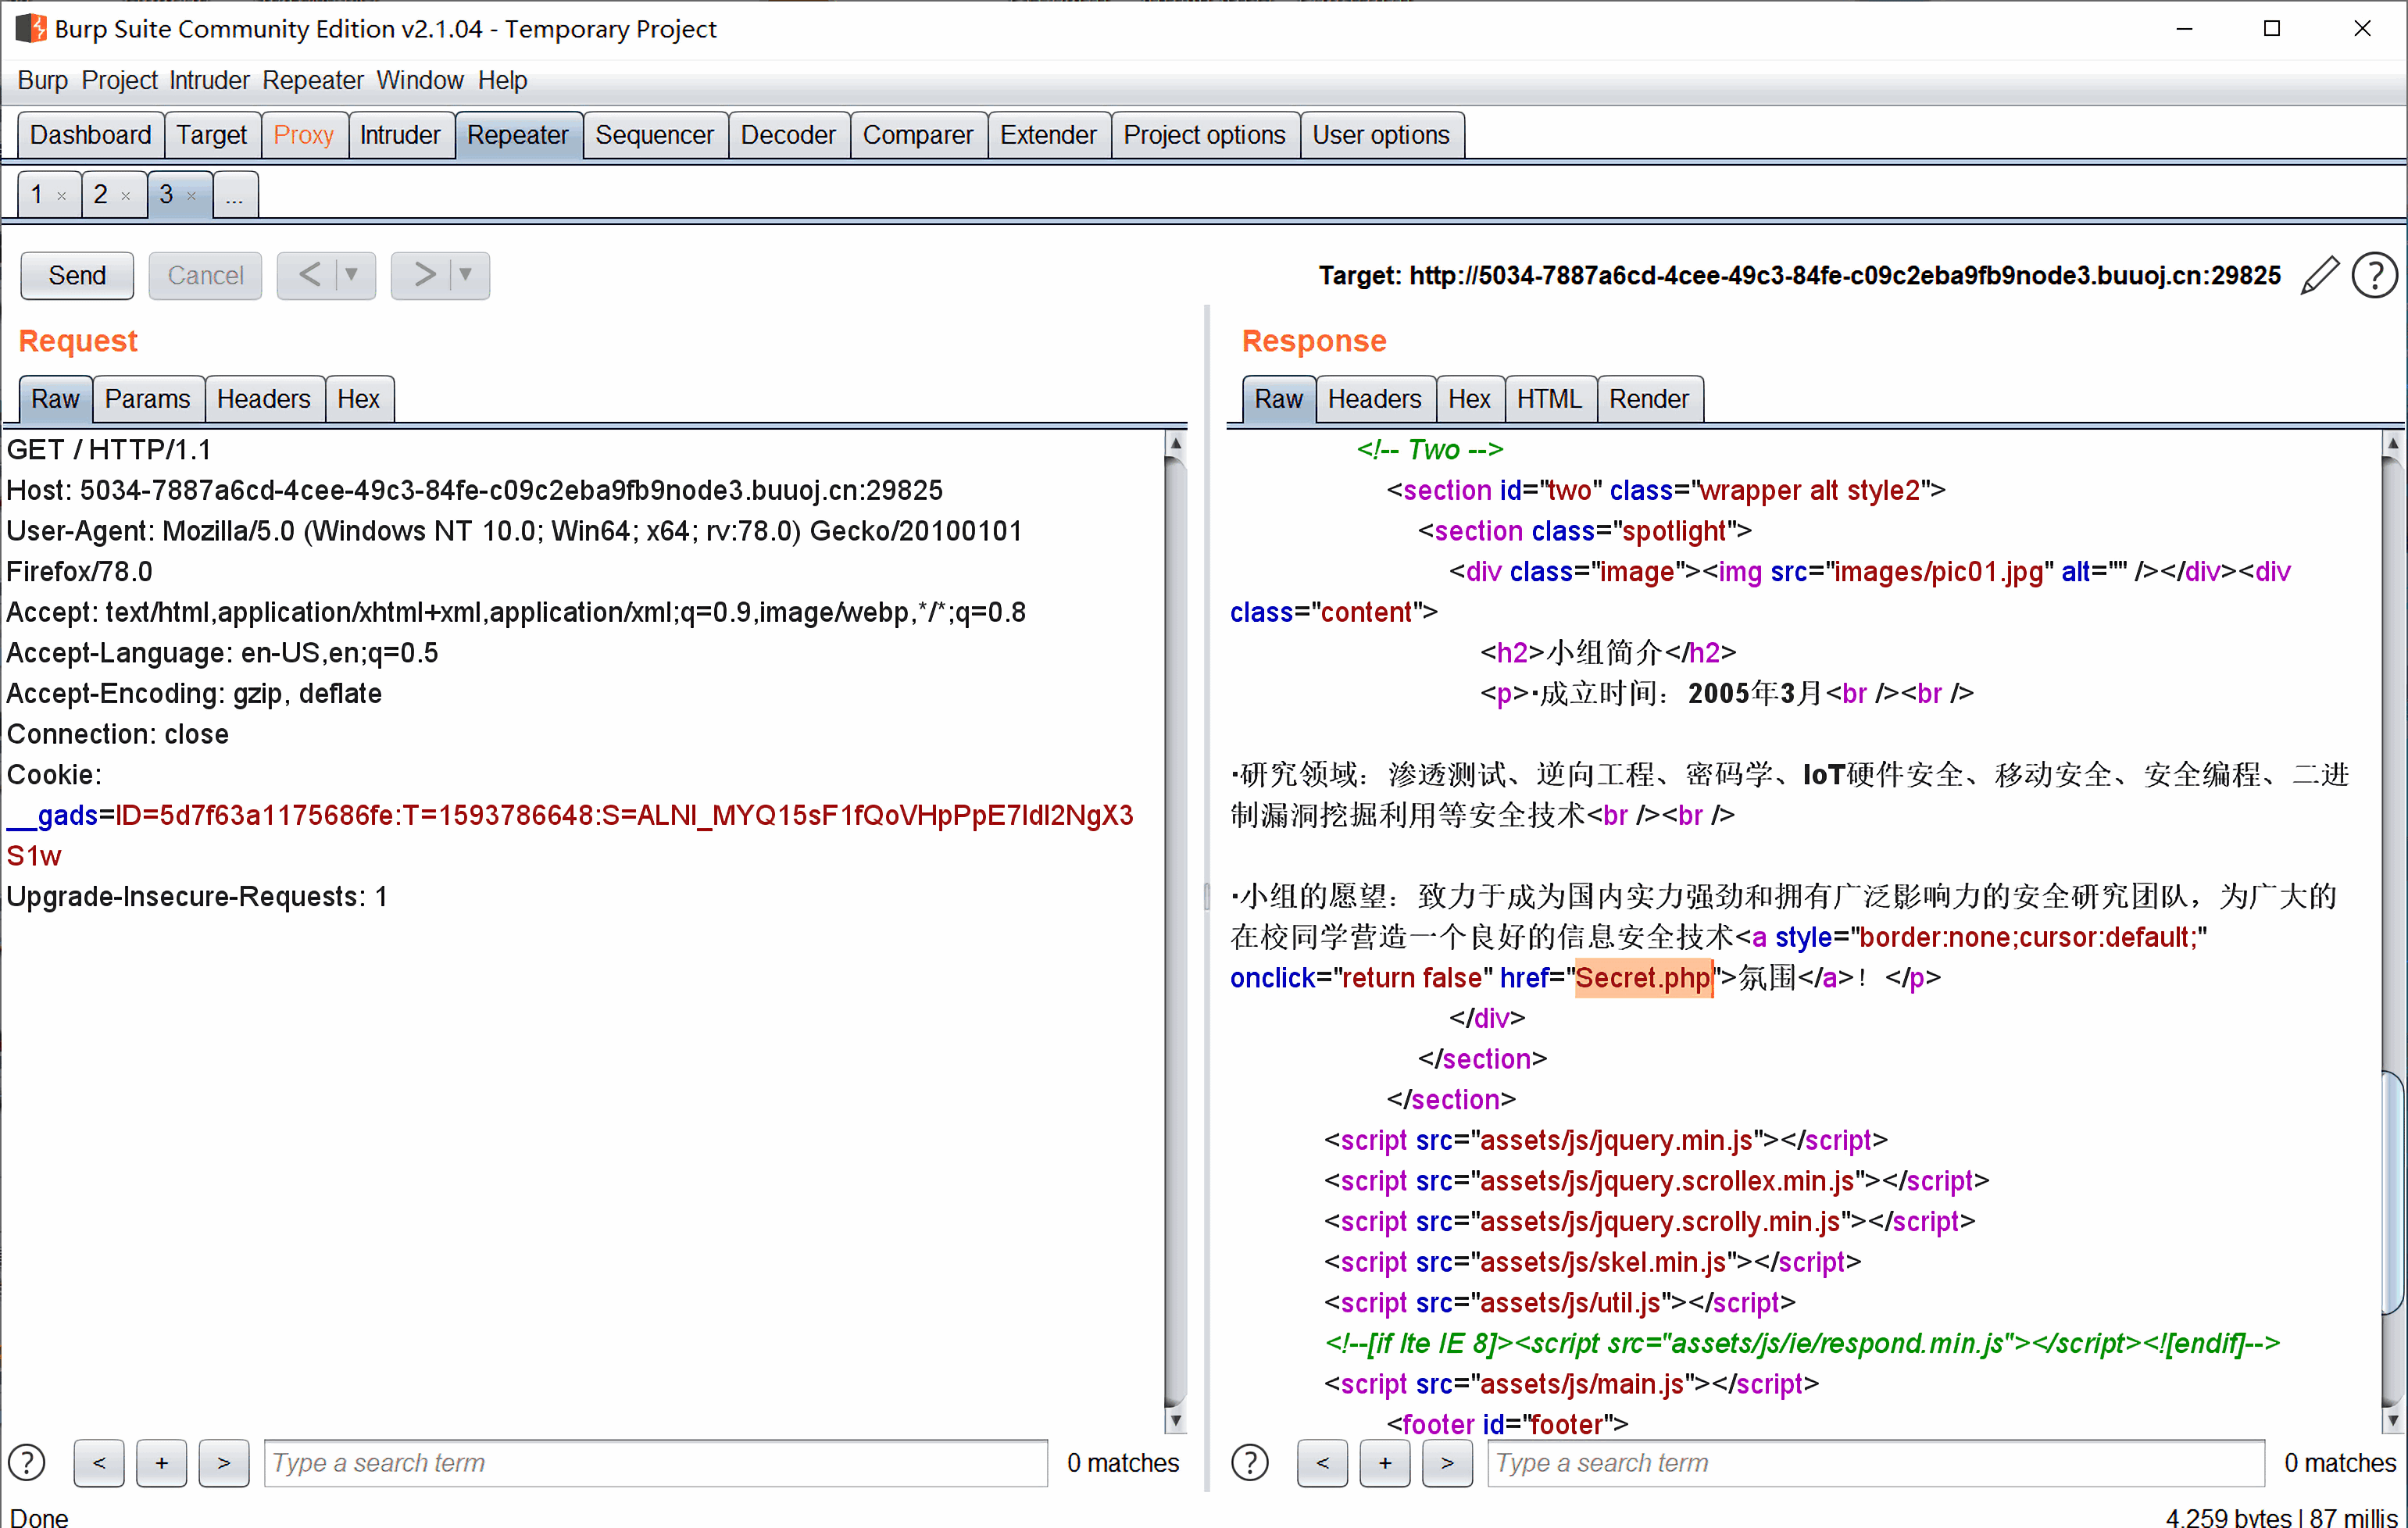Open the Repeater help question mark icon
The height and width of the screenshot is (1528, 2408).
[2374, 276]
